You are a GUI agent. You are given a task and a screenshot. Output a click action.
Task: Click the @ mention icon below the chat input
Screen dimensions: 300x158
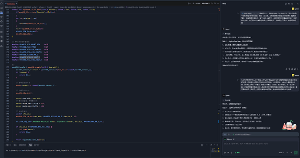[225, 153]
